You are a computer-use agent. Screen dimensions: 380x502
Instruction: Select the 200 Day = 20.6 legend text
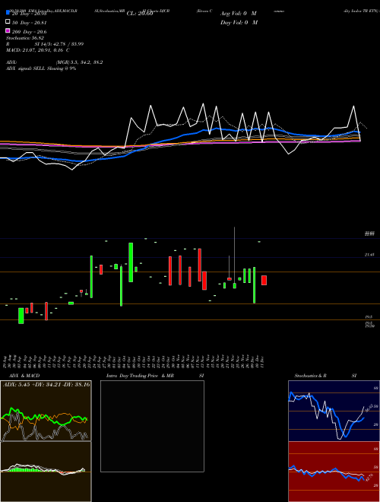pyautogui.click(x=29, y=32)
